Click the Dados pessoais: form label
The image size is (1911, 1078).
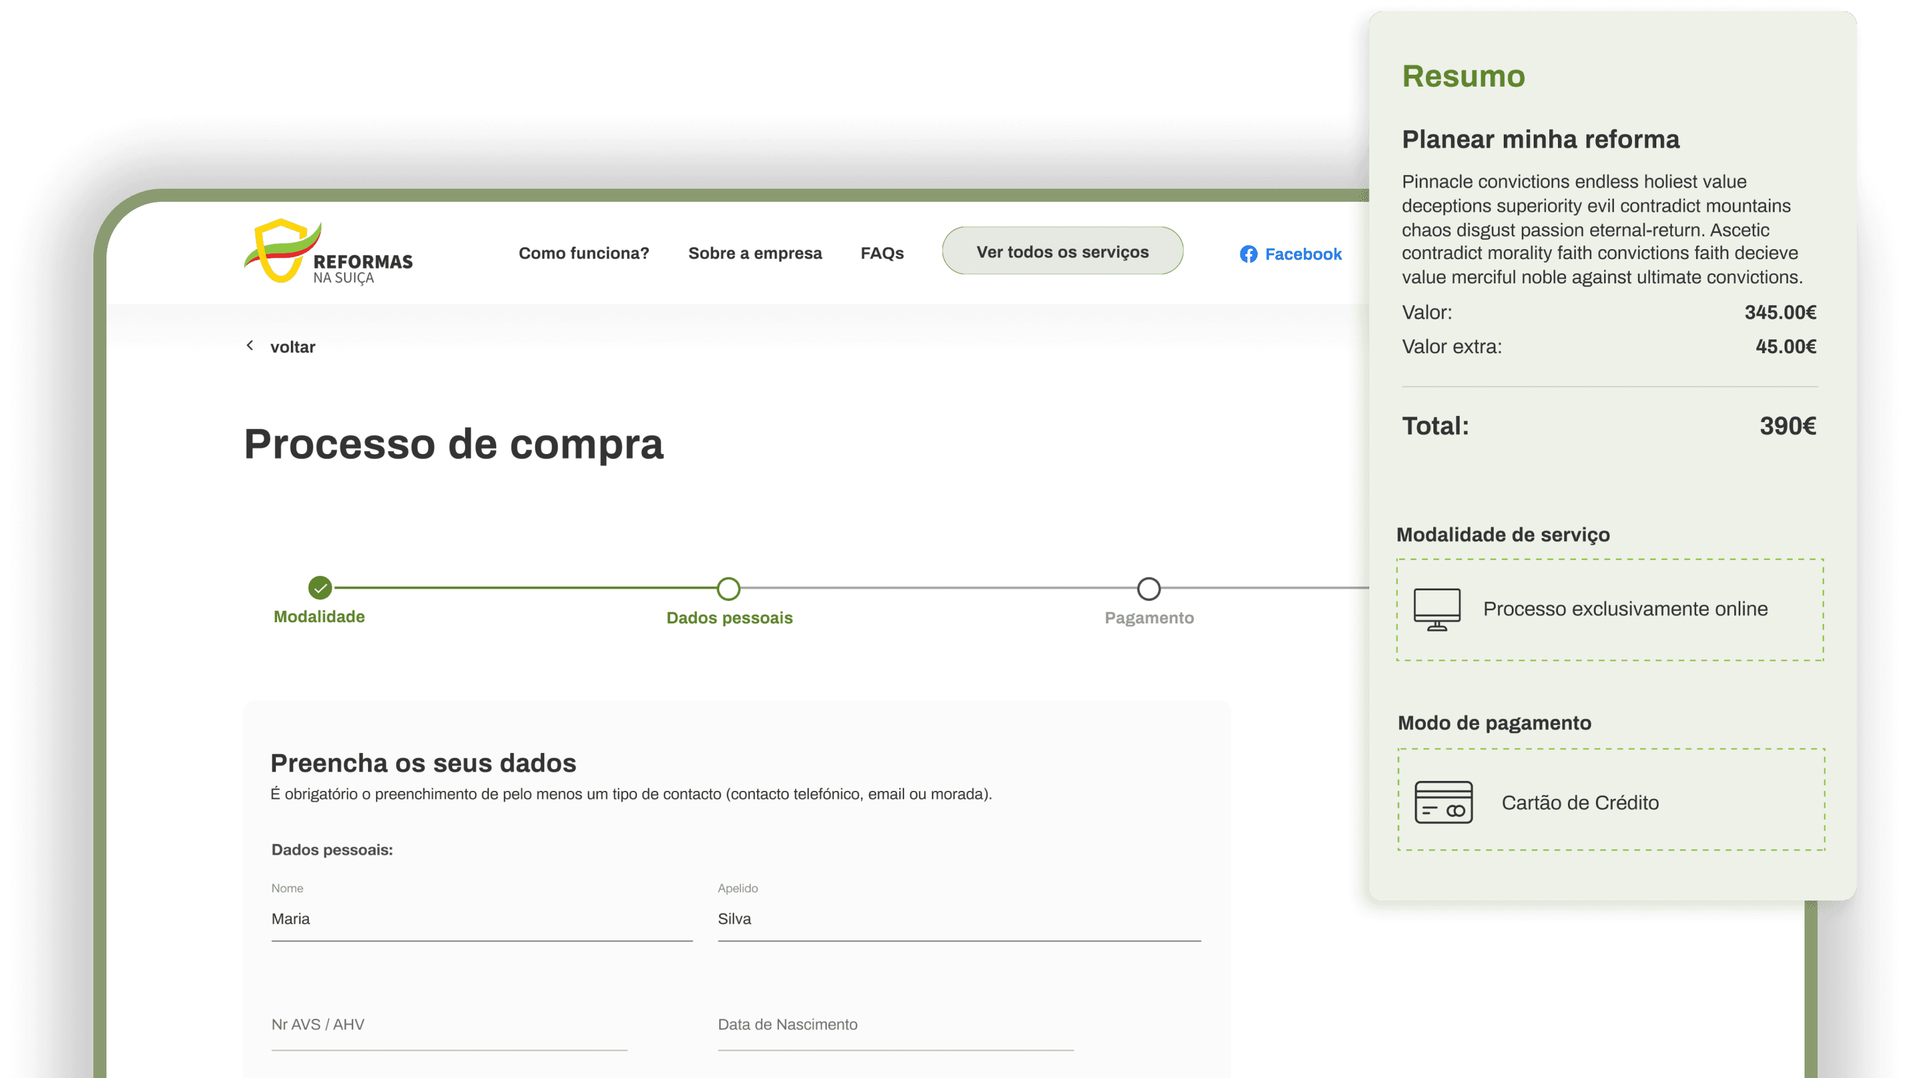(x=332, y=849)
